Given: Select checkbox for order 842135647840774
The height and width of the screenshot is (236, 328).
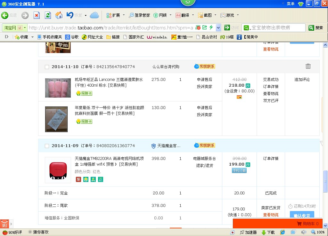Looking at the screenshot, I should tap(47, 67).
